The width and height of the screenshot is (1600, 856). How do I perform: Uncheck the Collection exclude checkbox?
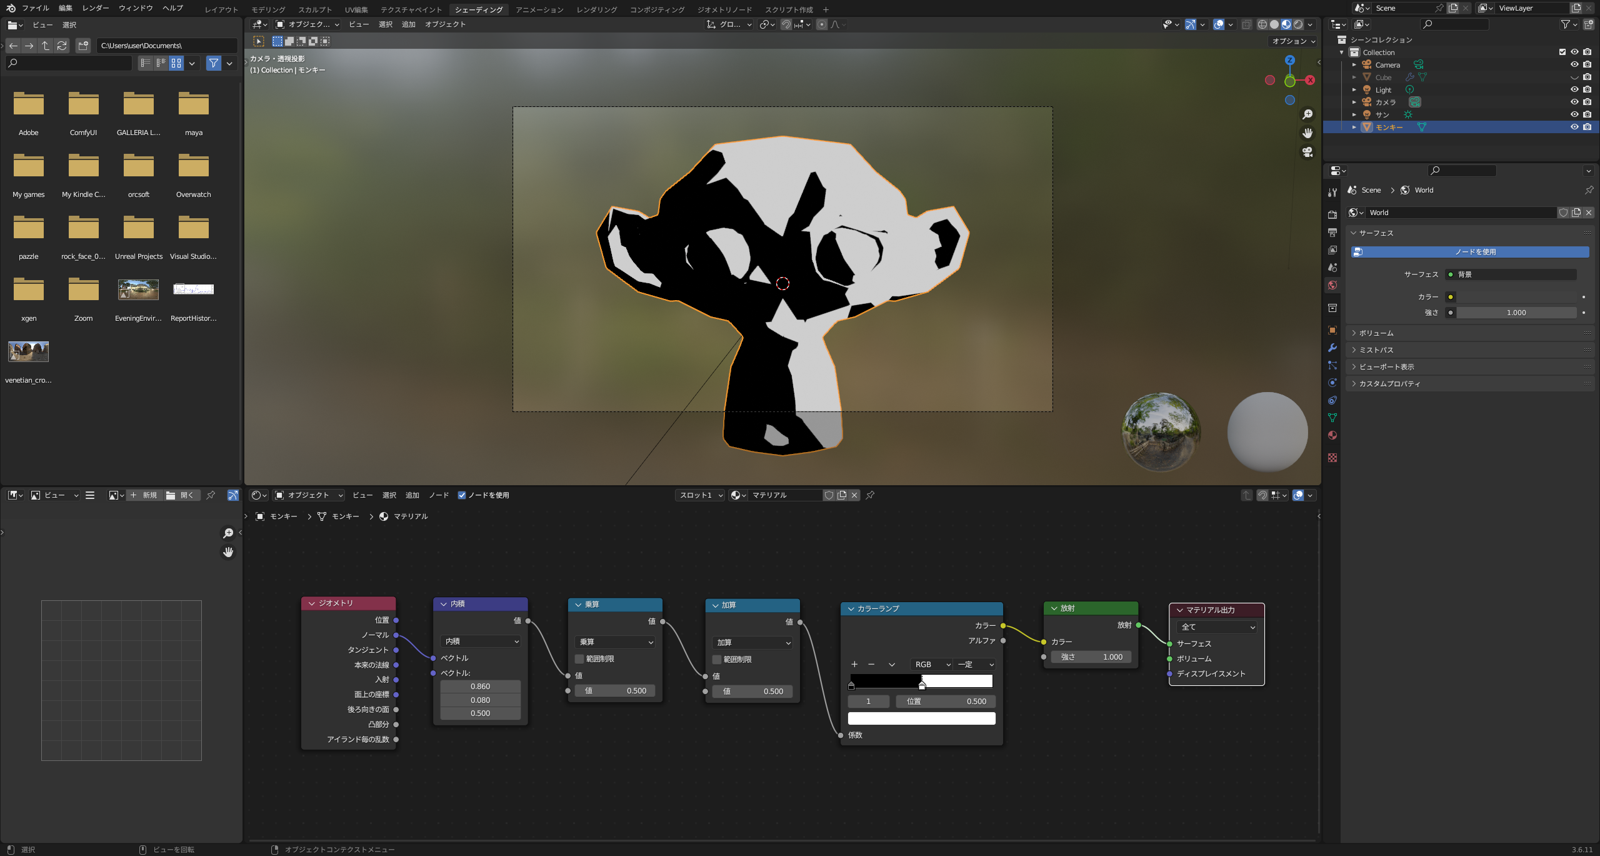coord(1562,52)
